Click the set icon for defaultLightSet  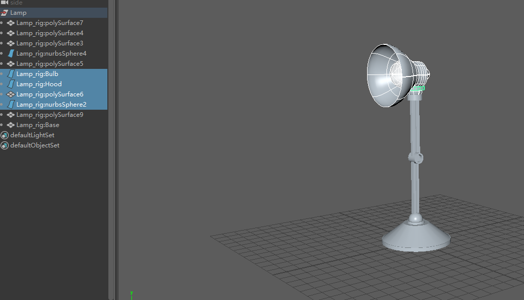(x=4, y=135)
